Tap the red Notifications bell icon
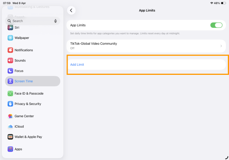 10,50
